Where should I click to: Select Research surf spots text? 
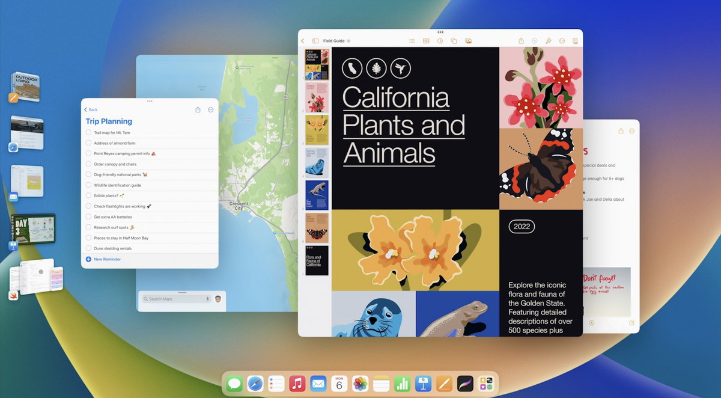tap(111, 227)
